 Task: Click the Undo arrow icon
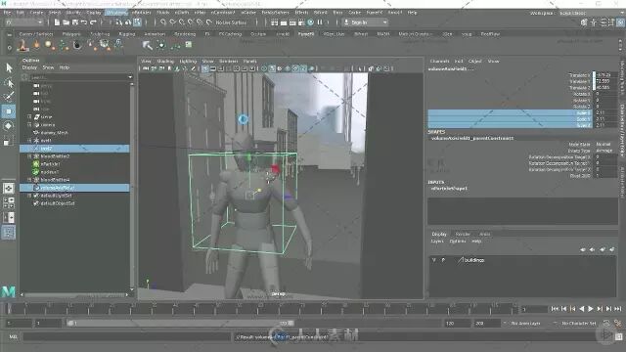click(x=84, y=22)
